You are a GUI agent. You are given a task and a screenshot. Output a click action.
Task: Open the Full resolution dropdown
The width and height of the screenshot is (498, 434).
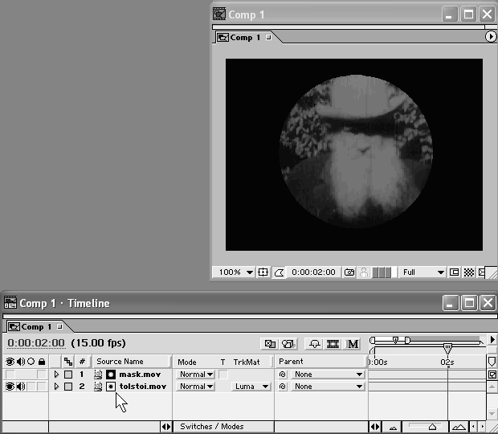coord(423,272)
